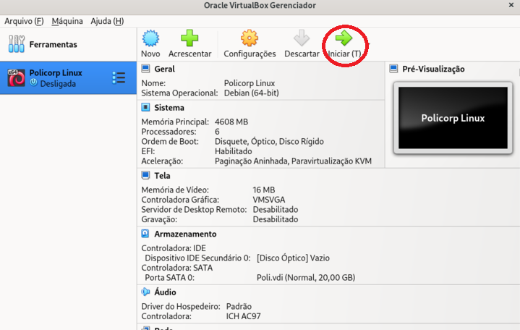Click the Debian (64-bit) operating system value
Image resolution: width=520 pixels, height=330 pixels.
coord(252,93)
